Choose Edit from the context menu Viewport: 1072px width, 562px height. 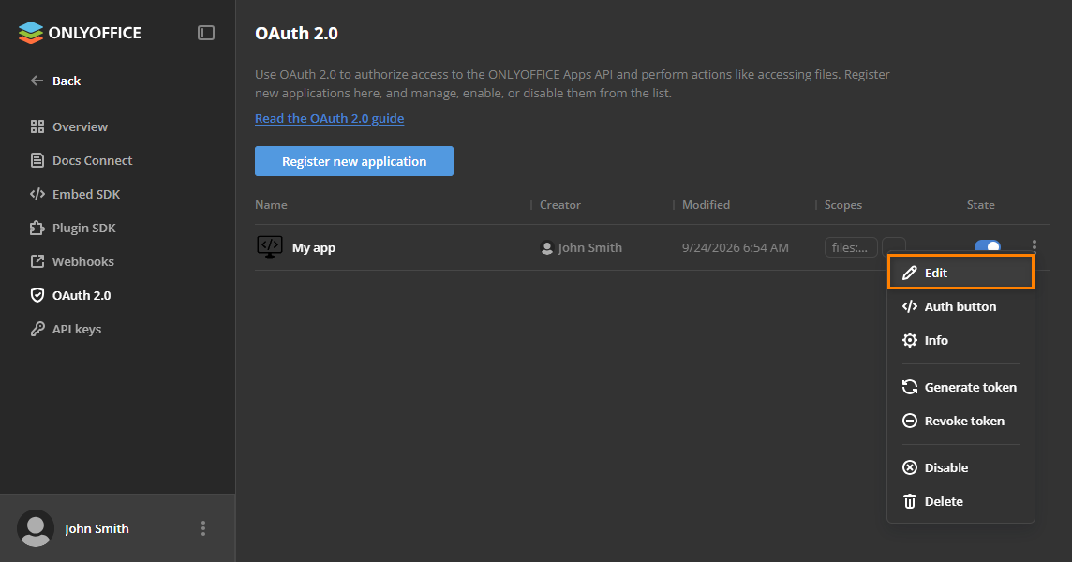[960, 273]
